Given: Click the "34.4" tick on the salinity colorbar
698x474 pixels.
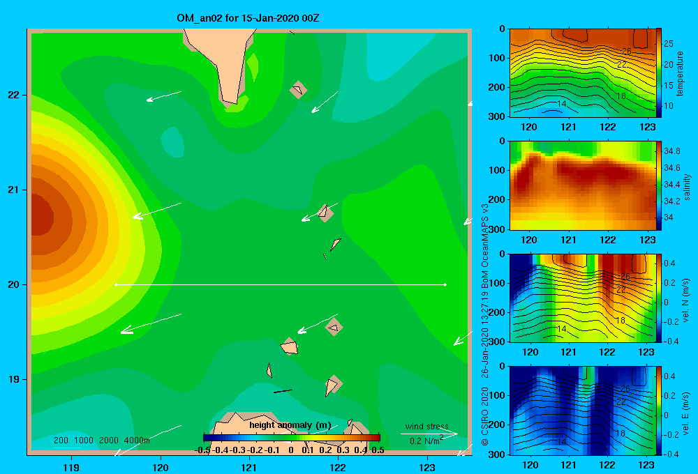Looking at the screenshot, I should 672,185.
